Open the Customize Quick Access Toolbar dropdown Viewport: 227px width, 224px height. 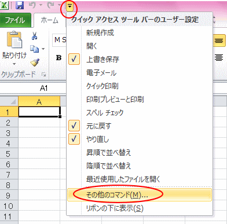point(69,7)
